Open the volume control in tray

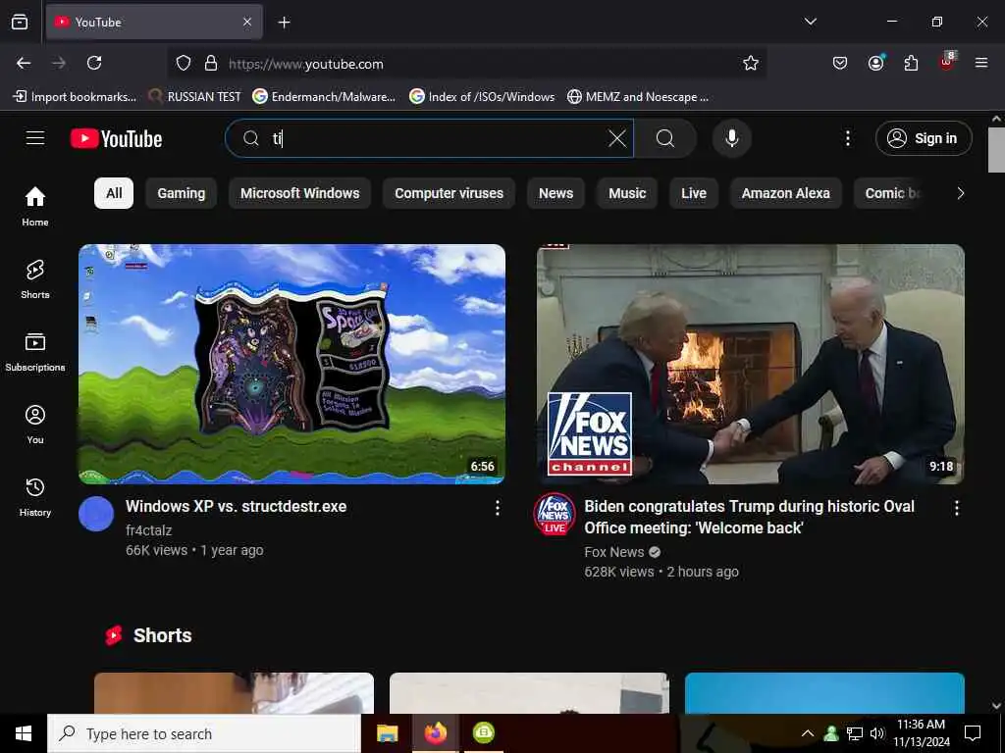(877, 733)
